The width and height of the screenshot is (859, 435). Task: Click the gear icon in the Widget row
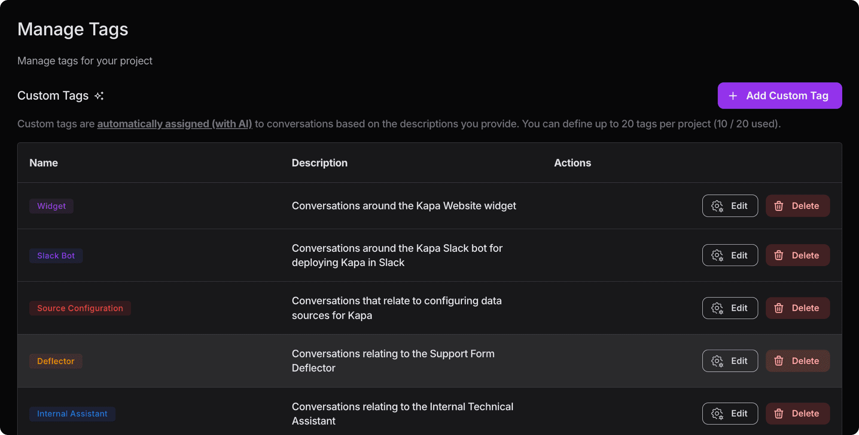[717, 206]
